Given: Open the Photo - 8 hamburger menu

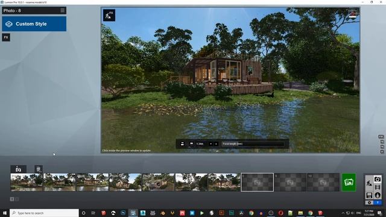Looking at the screenshot, I should [x=62, y=10].
